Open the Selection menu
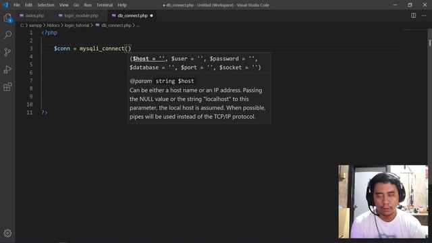This screenshot has height=243, width=432. click(x=46, y=5)
